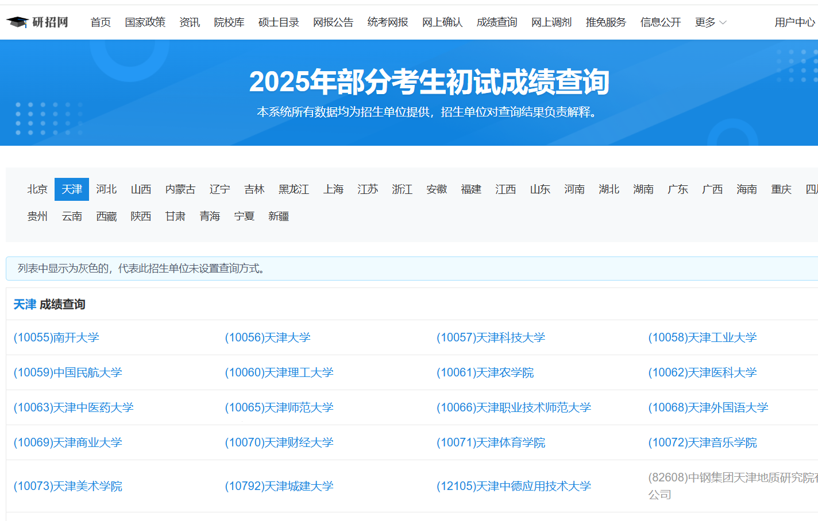Switch to 湖南 province
Screen dimensions: 818x521
click(643, 189)
